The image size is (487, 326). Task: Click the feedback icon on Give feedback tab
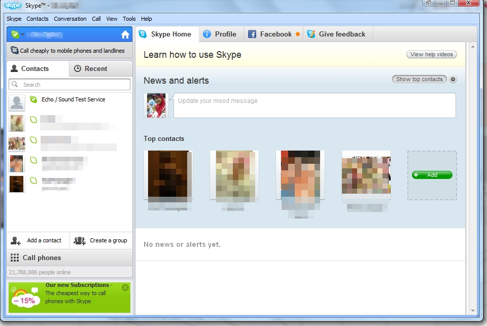[x=311, y=34]
